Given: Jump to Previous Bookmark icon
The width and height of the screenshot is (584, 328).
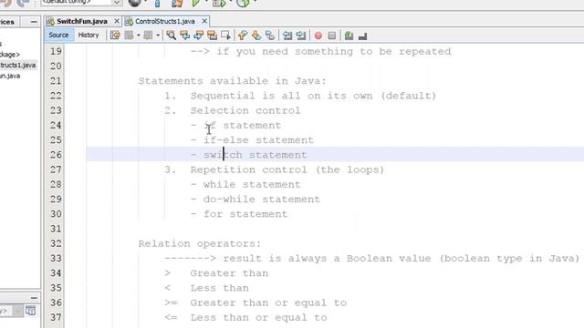Looking at the screenshot, I should coord(243,36).
